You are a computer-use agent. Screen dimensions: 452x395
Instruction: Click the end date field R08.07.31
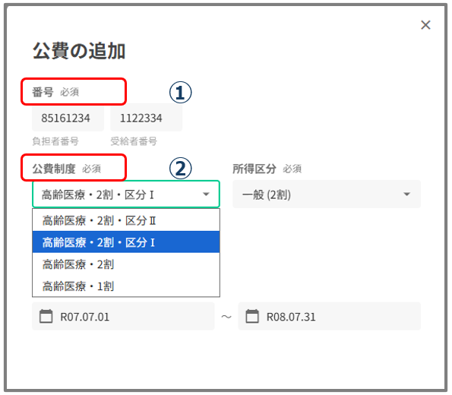[329, 316]
